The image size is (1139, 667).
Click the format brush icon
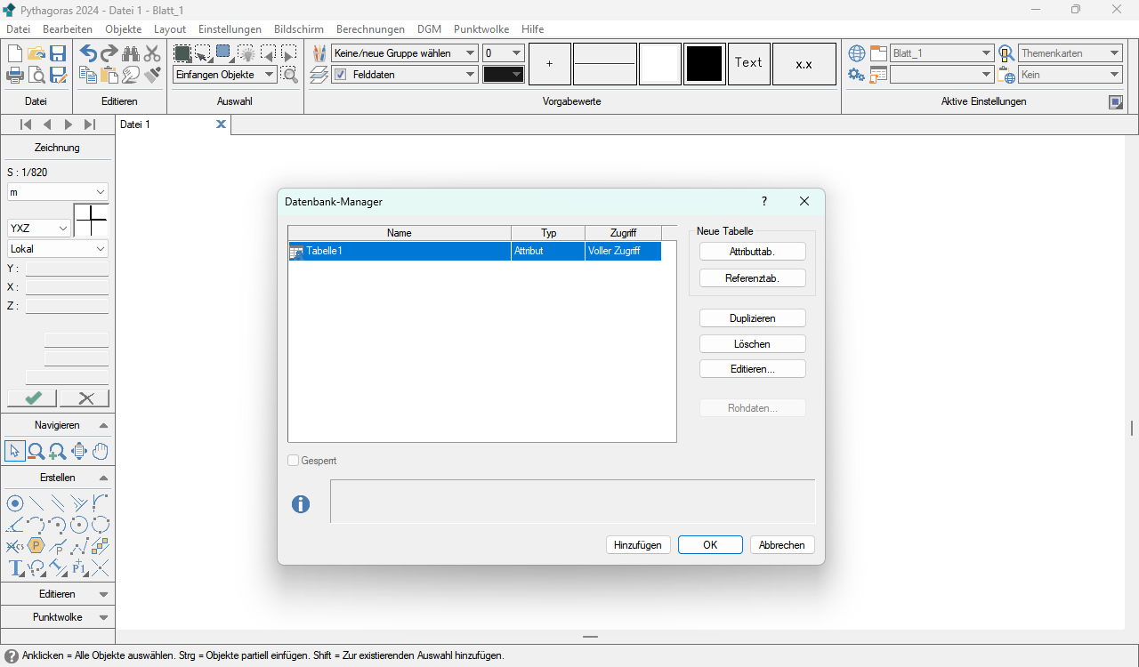tap(152, 75)
